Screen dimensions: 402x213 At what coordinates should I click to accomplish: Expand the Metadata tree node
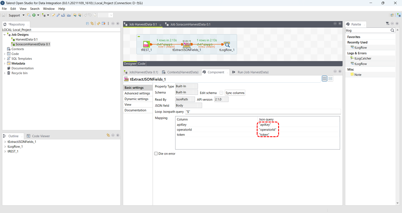coord(5,64)
